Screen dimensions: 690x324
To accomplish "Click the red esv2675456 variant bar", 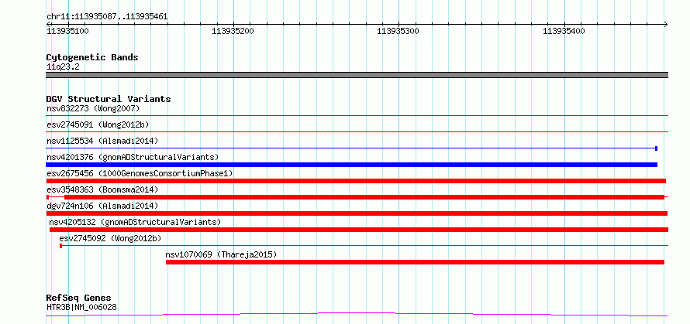I will [x=356, y=181].
